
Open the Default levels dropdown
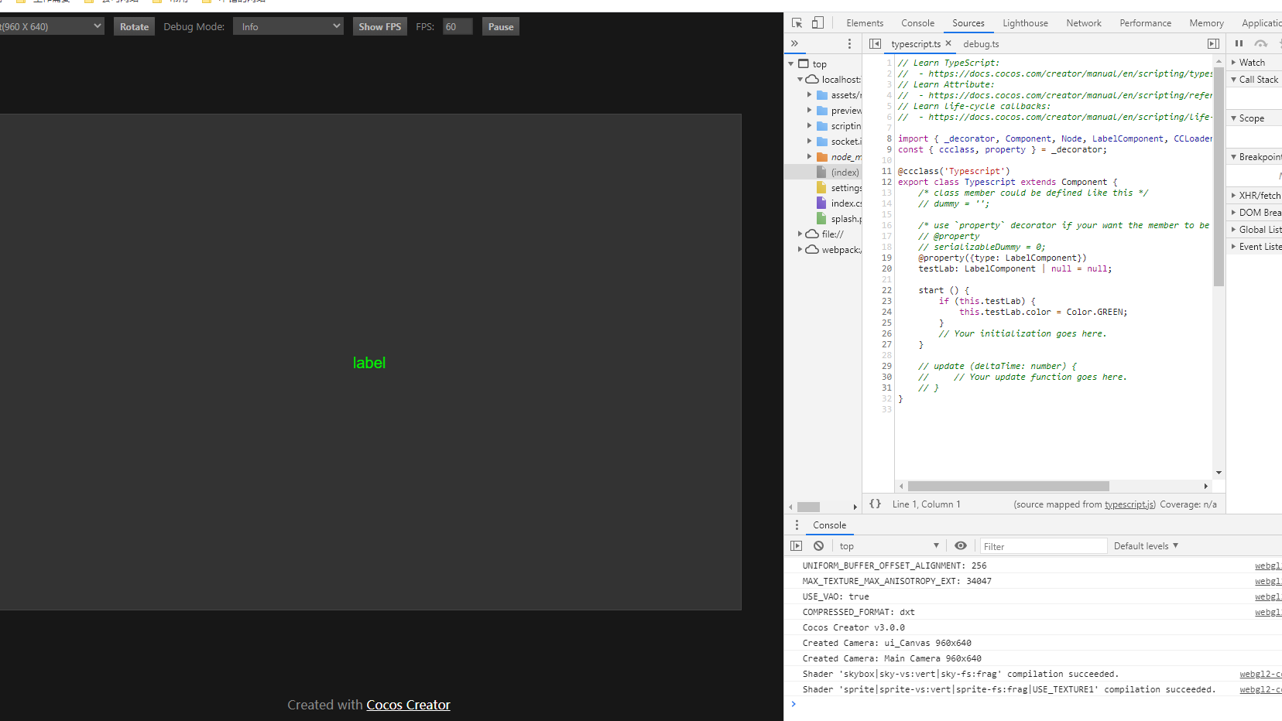1146,546
